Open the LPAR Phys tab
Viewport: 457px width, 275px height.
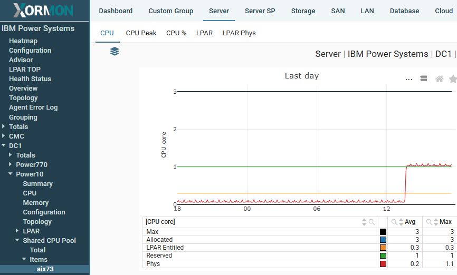(239, 33)
